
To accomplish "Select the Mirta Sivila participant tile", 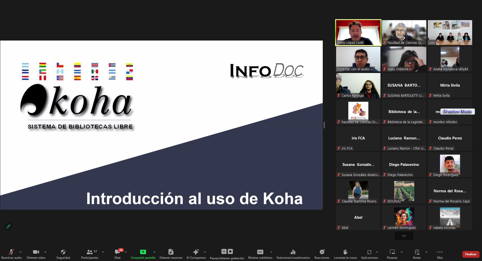I will point(450,86).
